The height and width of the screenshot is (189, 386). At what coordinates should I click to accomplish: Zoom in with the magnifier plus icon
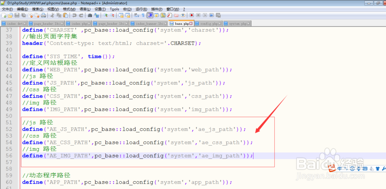click(x=106, y=15)
